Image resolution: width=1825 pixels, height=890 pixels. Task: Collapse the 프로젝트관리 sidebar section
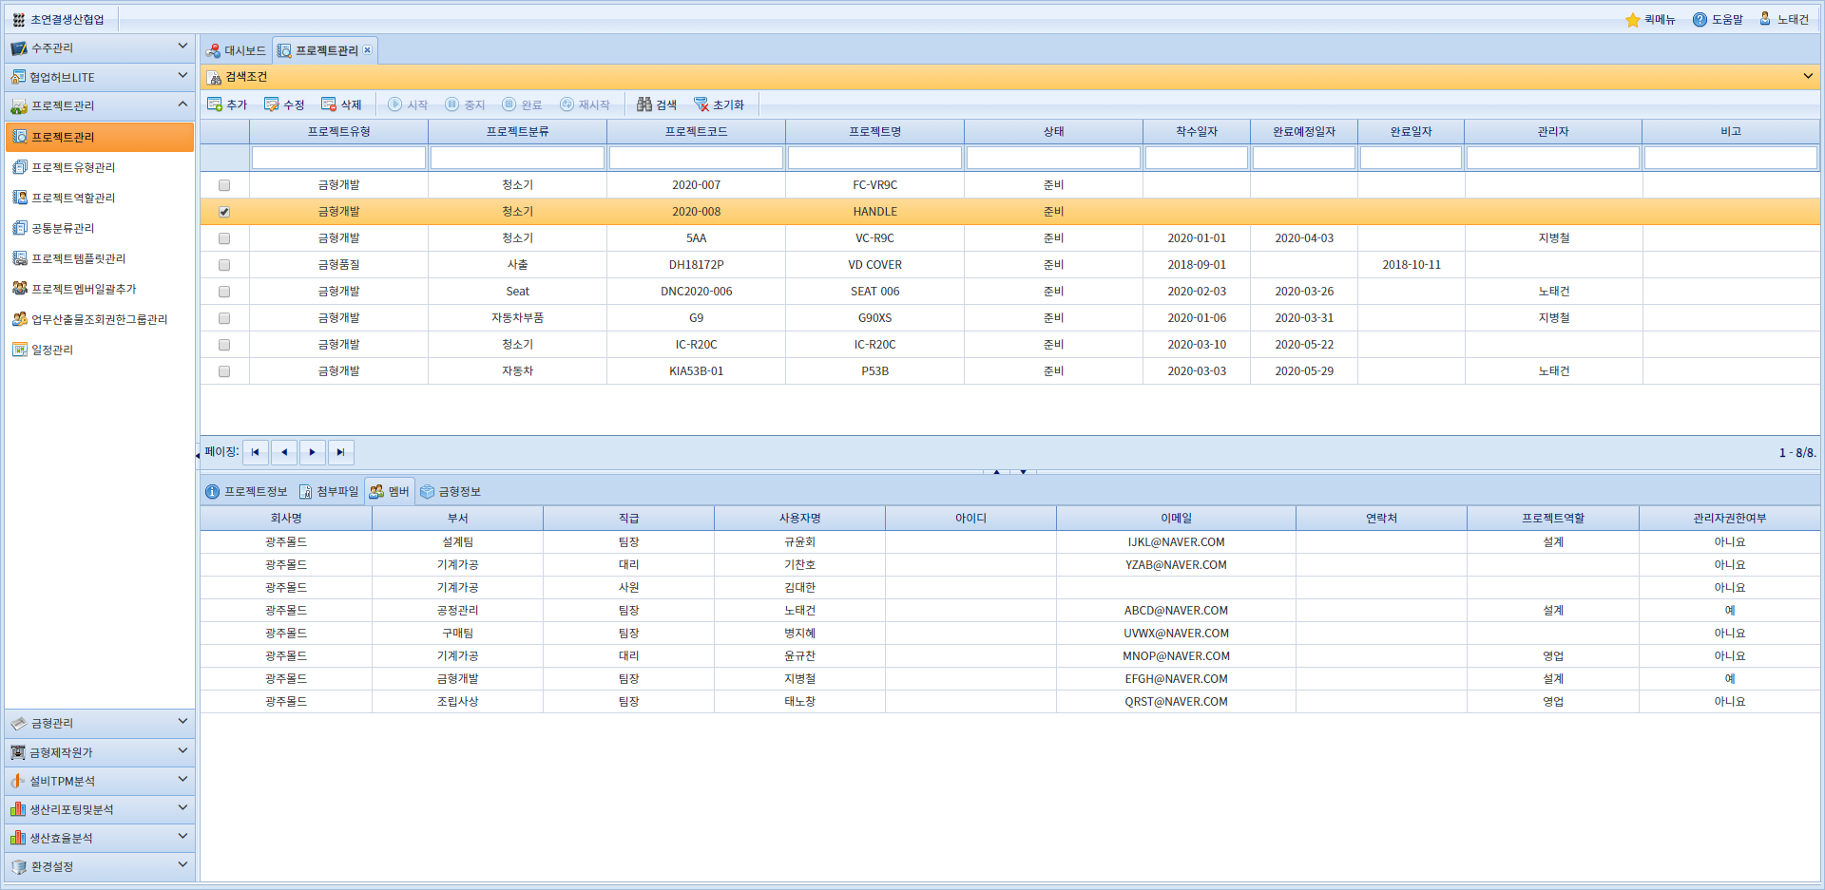tap(100, 105)
